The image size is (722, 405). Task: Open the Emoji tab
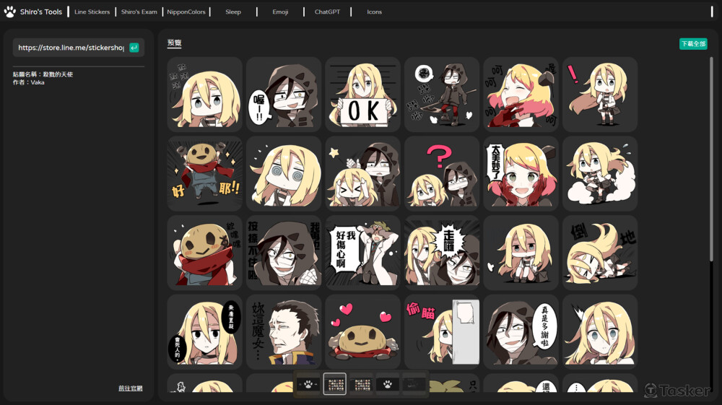tap(280, 12)
